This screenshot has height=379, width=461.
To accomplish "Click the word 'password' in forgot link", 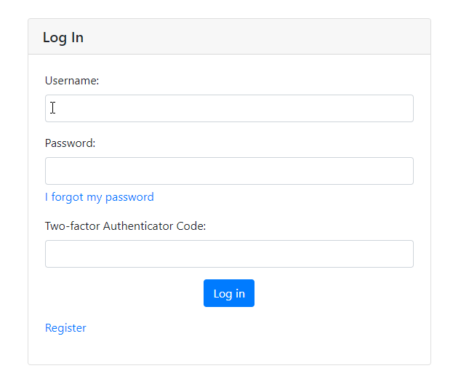I will pos(129,197).
